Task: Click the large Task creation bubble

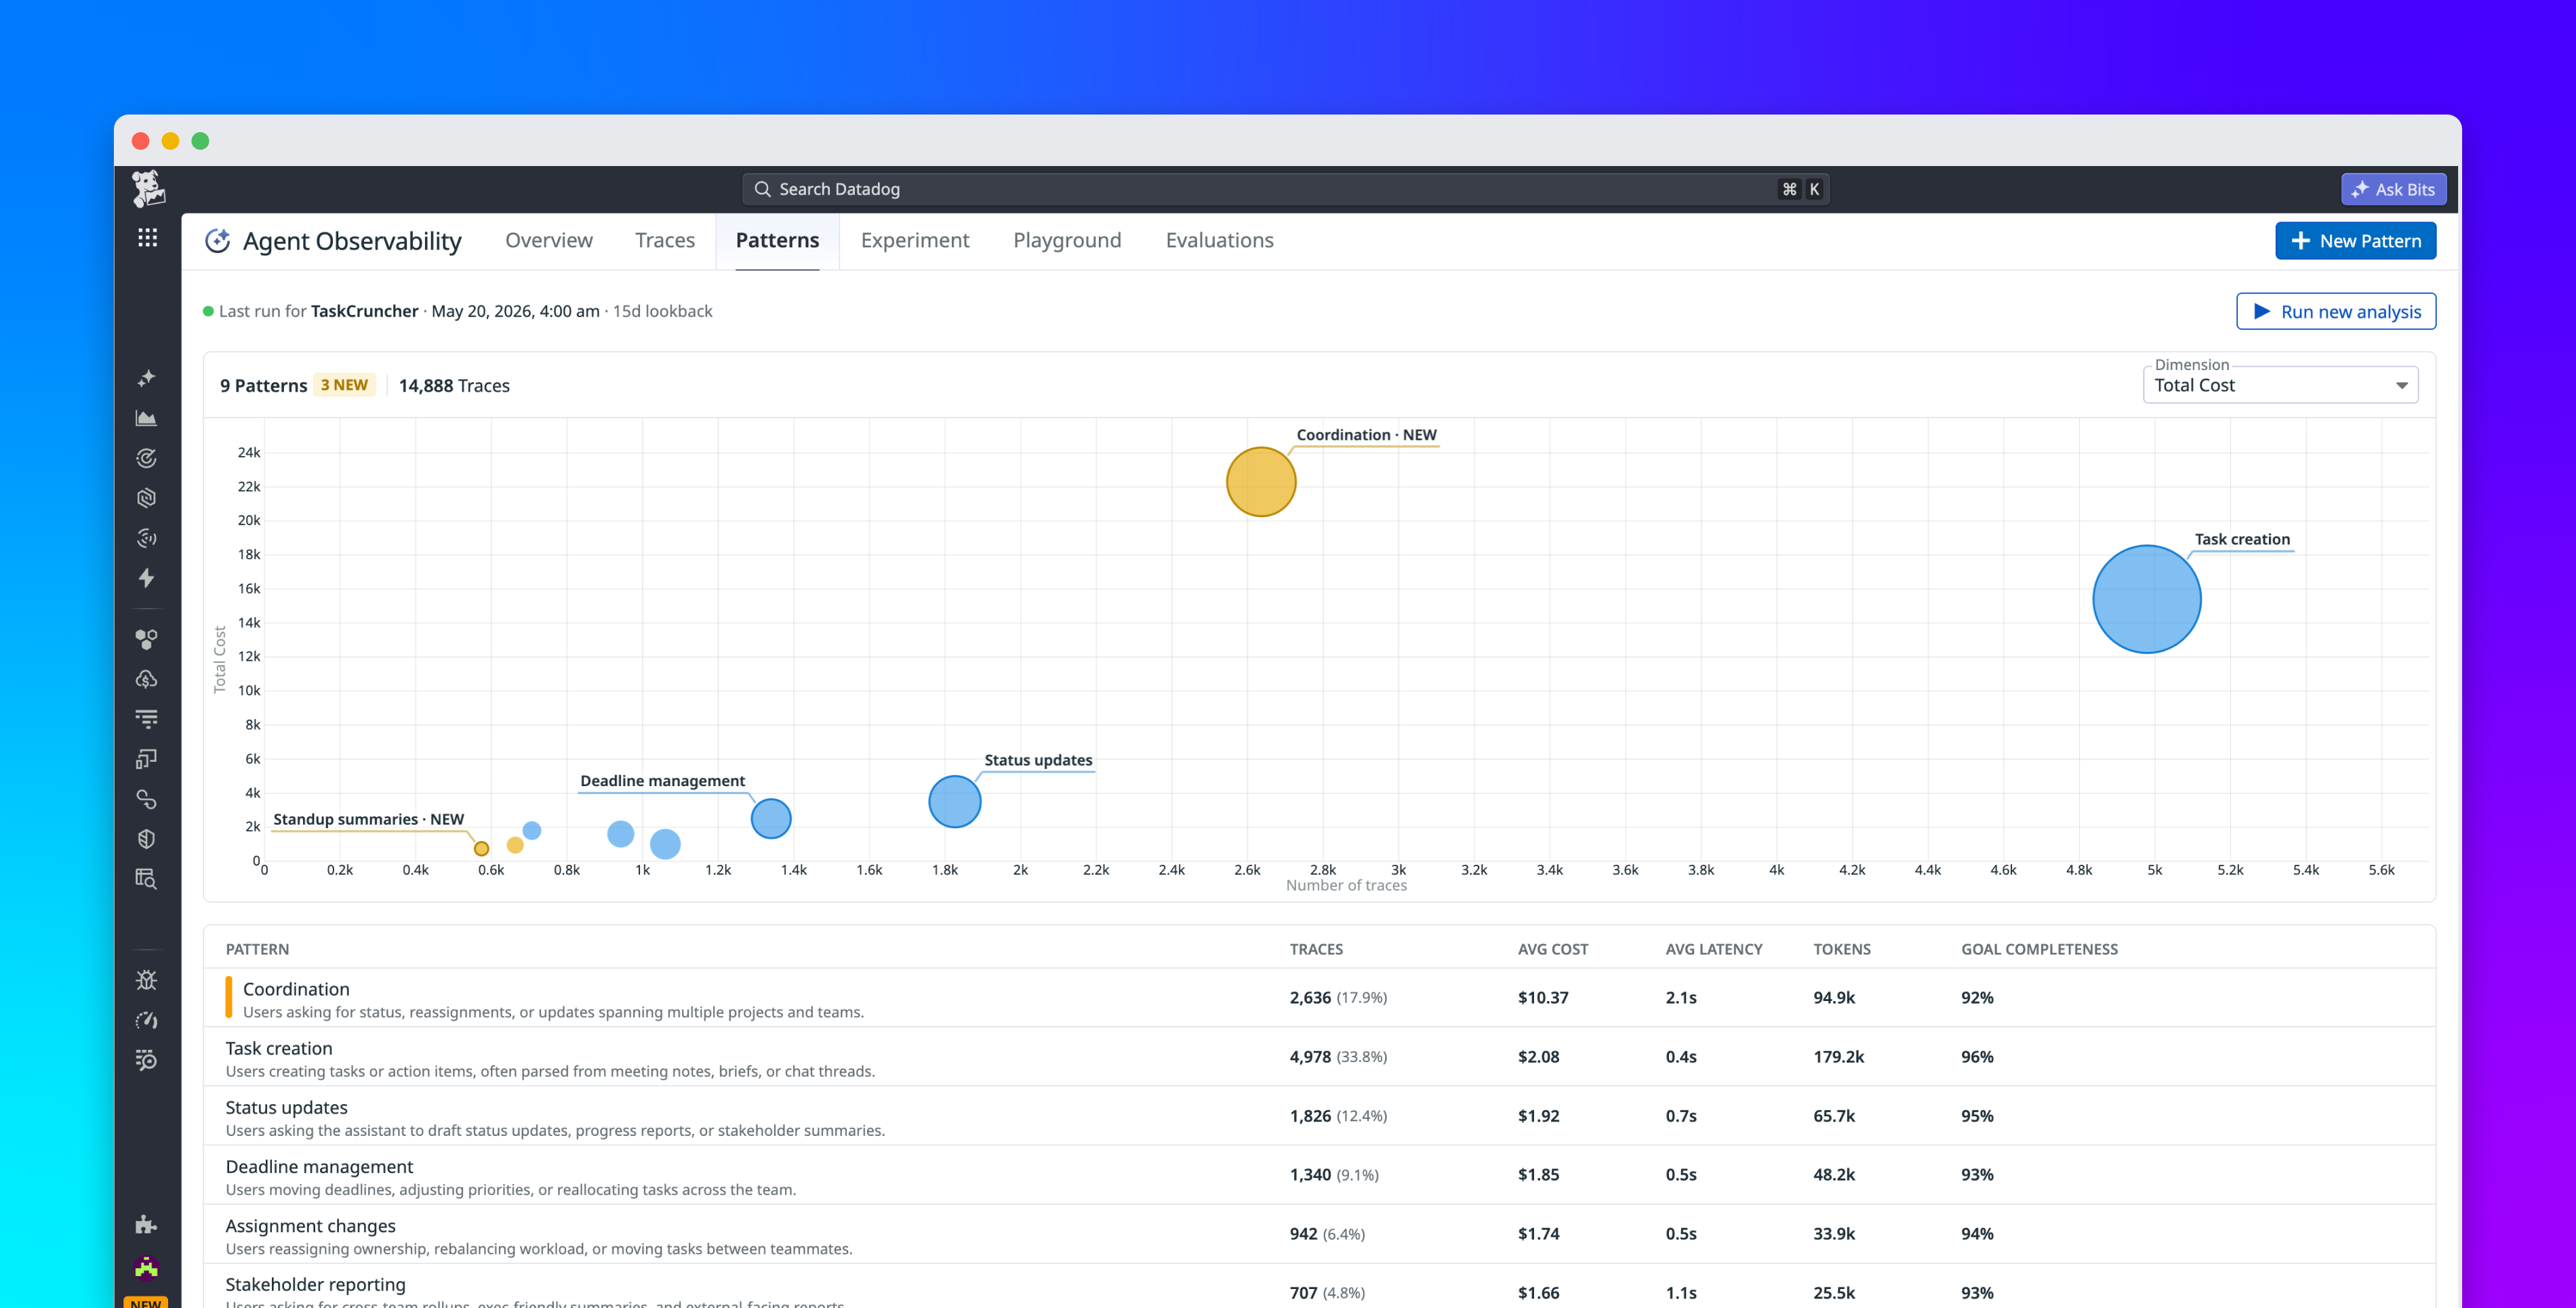Action: pyautogui.click(x=2147, y=599)
